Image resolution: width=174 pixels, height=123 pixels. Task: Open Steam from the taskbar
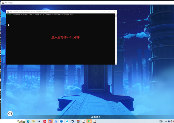coord(73,121)
